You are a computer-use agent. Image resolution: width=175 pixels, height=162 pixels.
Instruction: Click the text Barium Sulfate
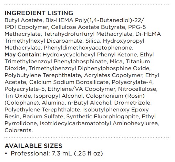coord(43,117)
